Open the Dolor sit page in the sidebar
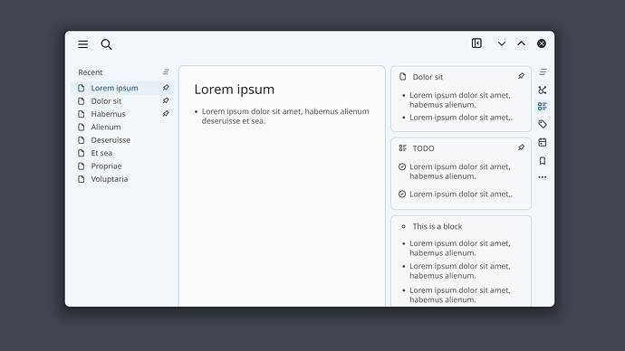Image resolution: width=625 pixels, height=351 pixels. click(x=123, y=101)
